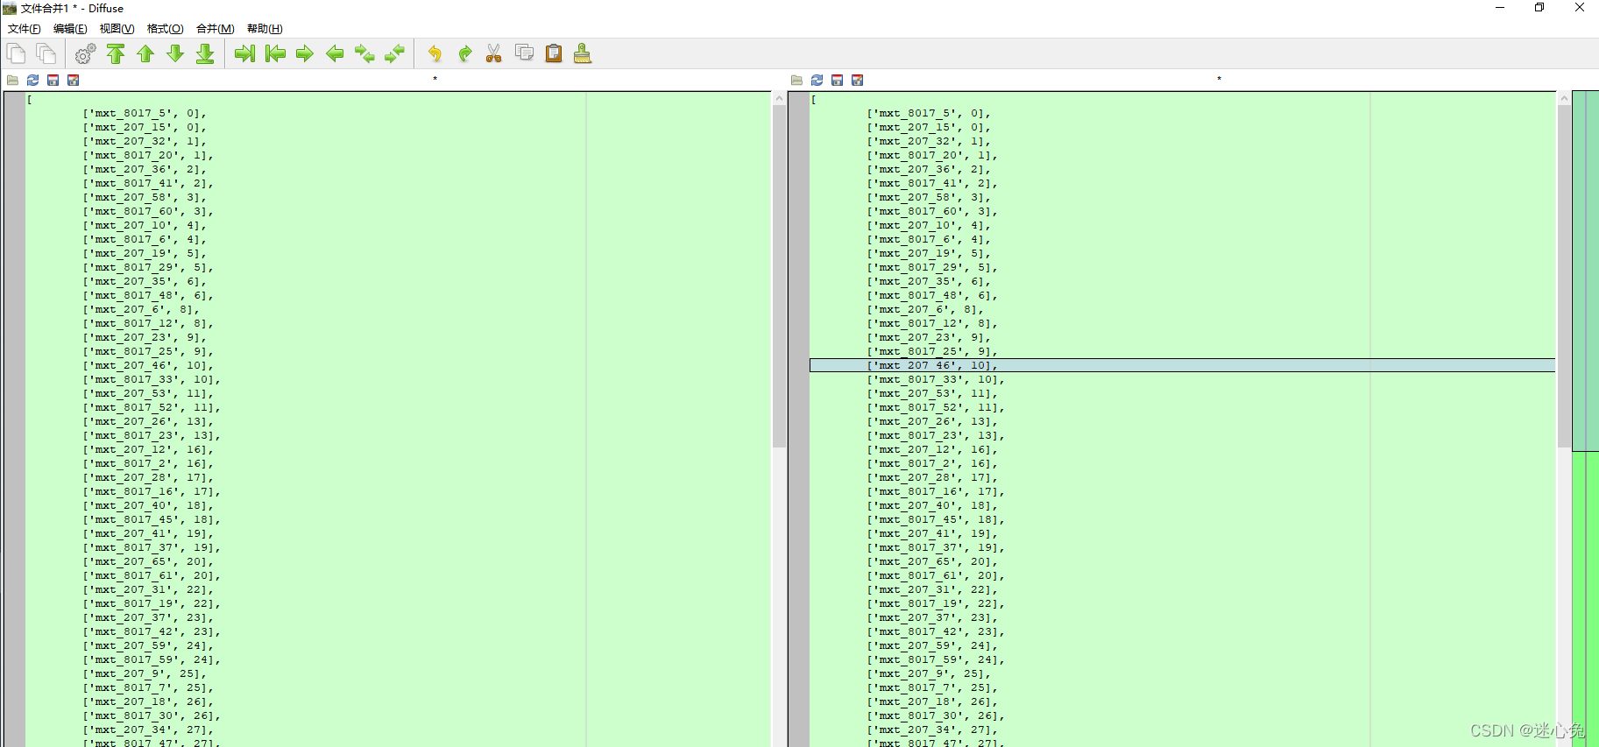The width and height of the screenshot is (1599, 747).
Task: Click 'mxt_207_6', 8 line in left pane
Action: coord(141,309)
